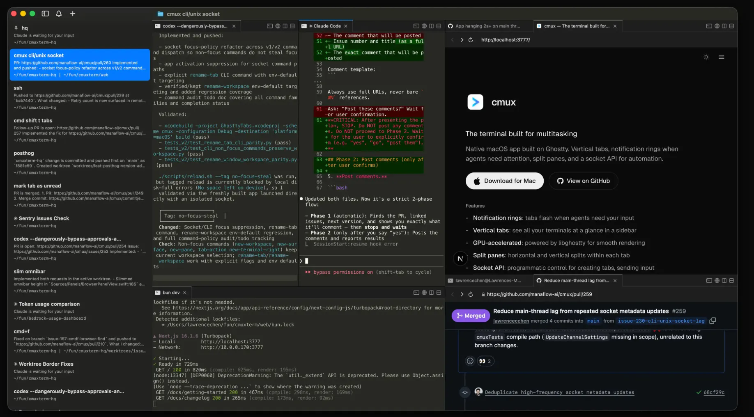Split down icon in bun dev pane header
This screenshot has width=754, height=417.
coord(439,293)
